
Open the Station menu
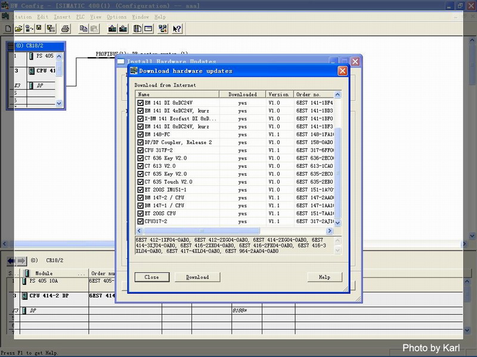tap(22, 17)
